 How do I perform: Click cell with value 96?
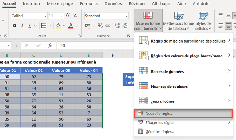click(x=61, y=119)
